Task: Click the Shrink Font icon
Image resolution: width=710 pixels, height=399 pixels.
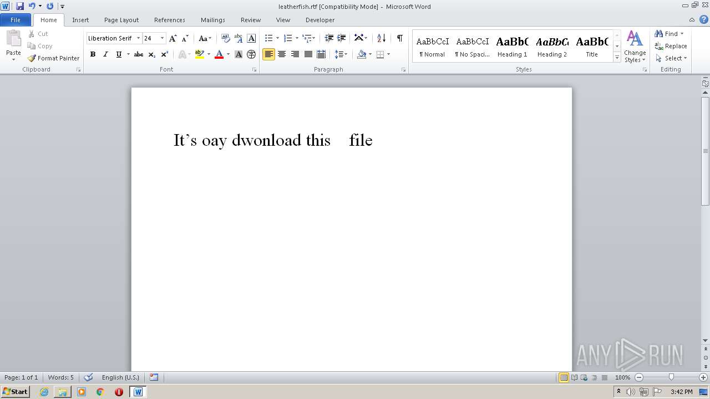Action: click(x=185, y=38)
